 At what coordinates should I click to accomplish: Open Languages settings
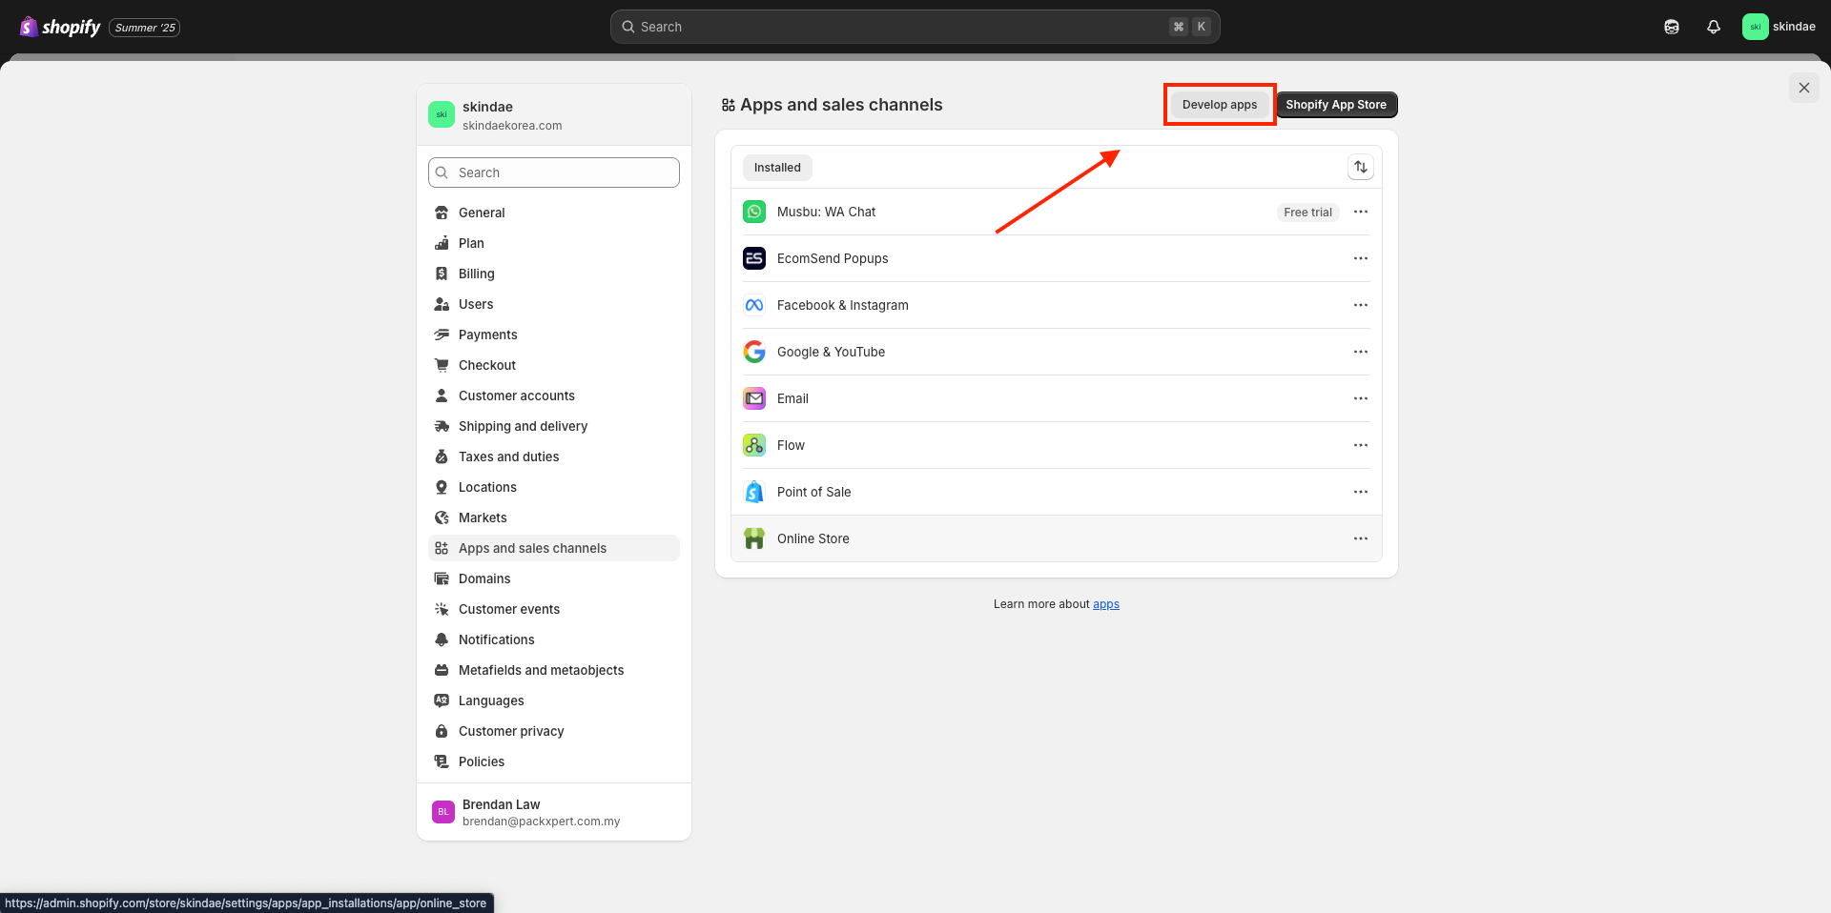(x=554, y=700)
